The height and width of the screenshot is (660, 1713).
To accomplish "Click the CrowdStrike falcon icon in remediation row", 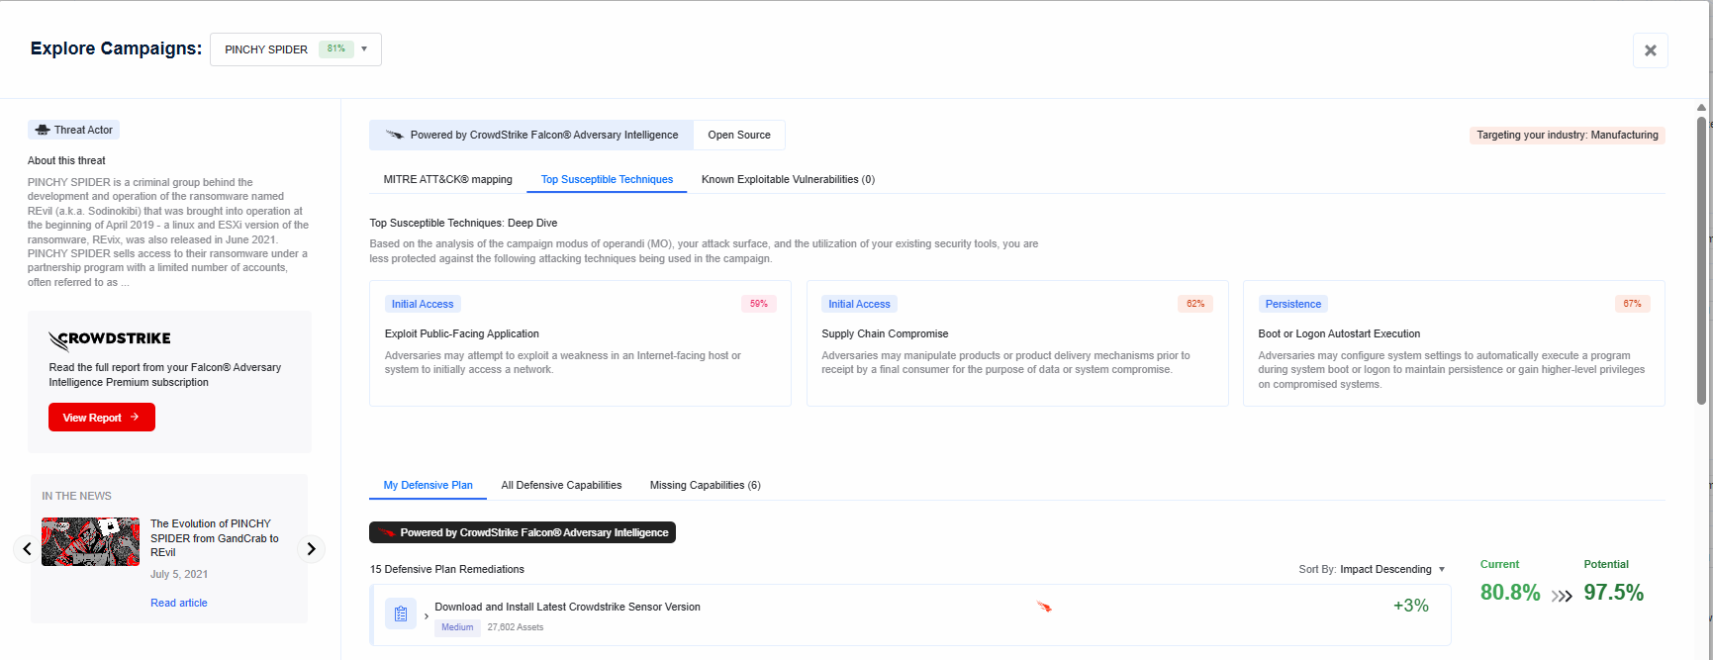I will click(x=1044, y=607).
